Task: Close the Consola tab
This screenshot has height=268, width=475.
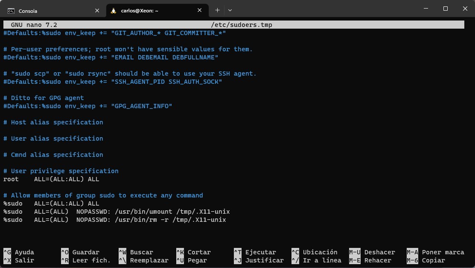Action: click(97, 10)
